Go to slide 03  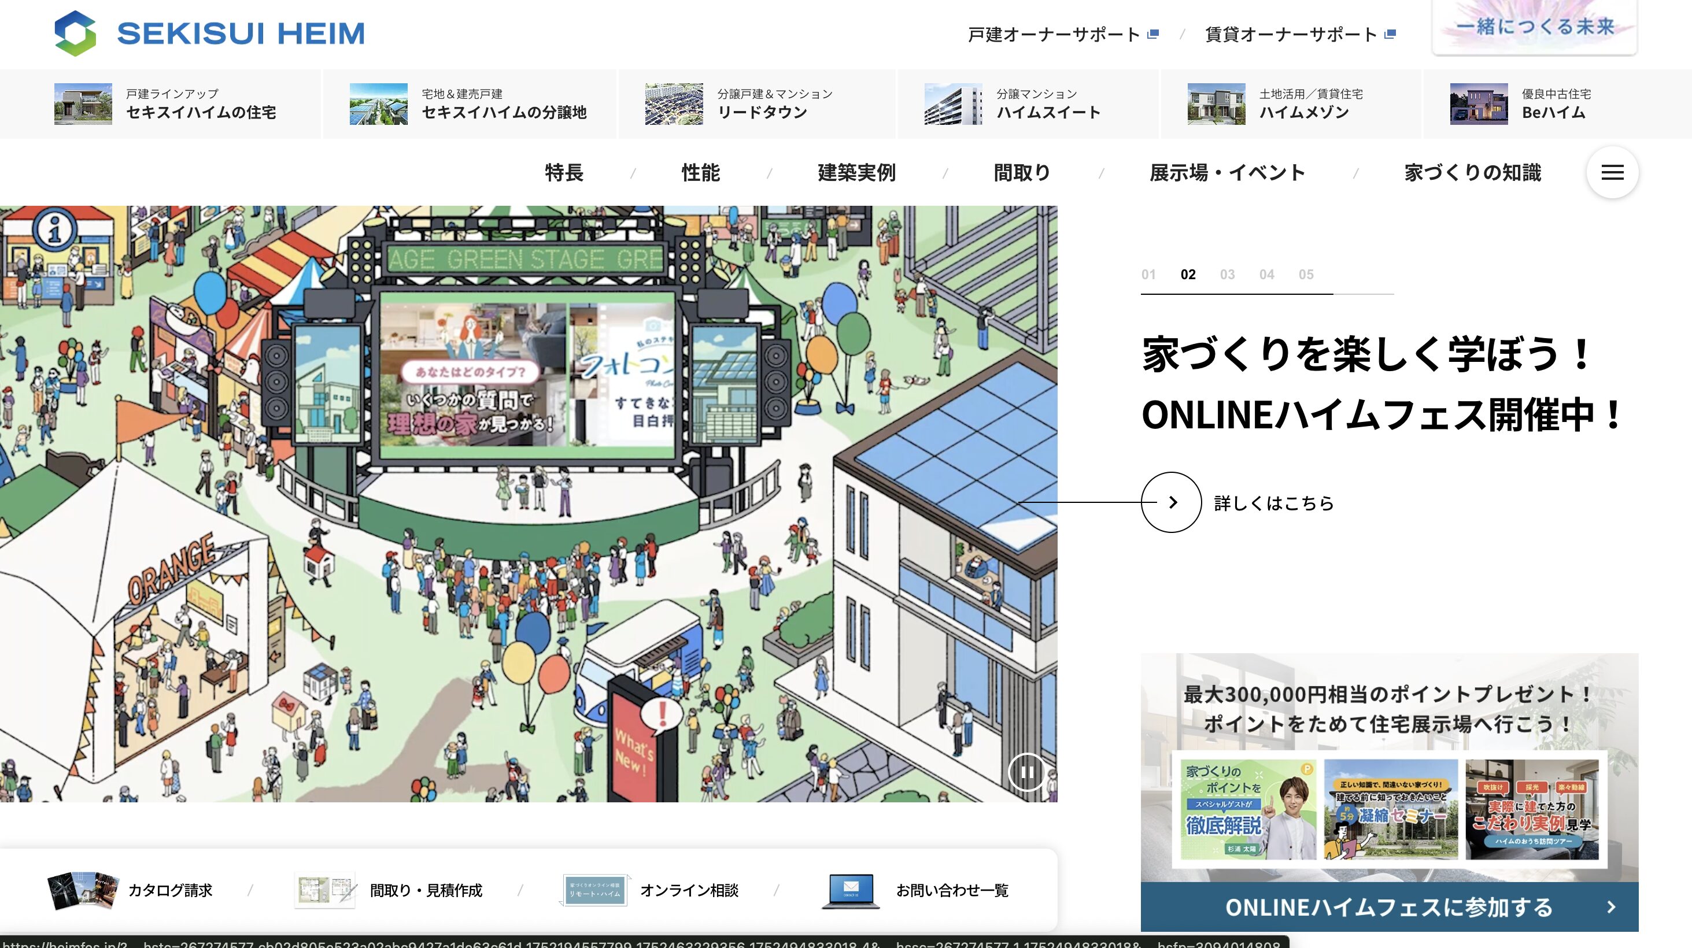[x=1227, y=275]
